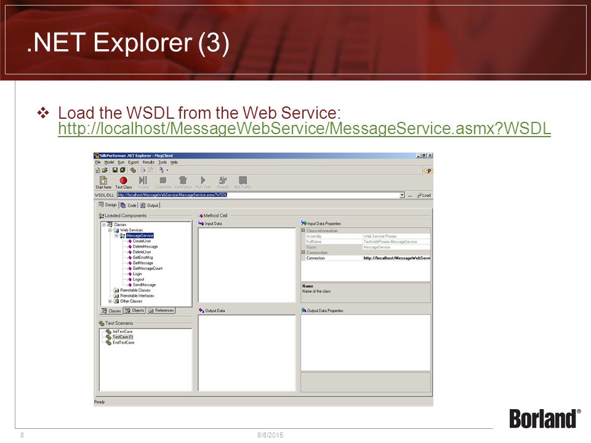Click the Save floppy disk icon
591x443 pixels.
click(115, 170)
